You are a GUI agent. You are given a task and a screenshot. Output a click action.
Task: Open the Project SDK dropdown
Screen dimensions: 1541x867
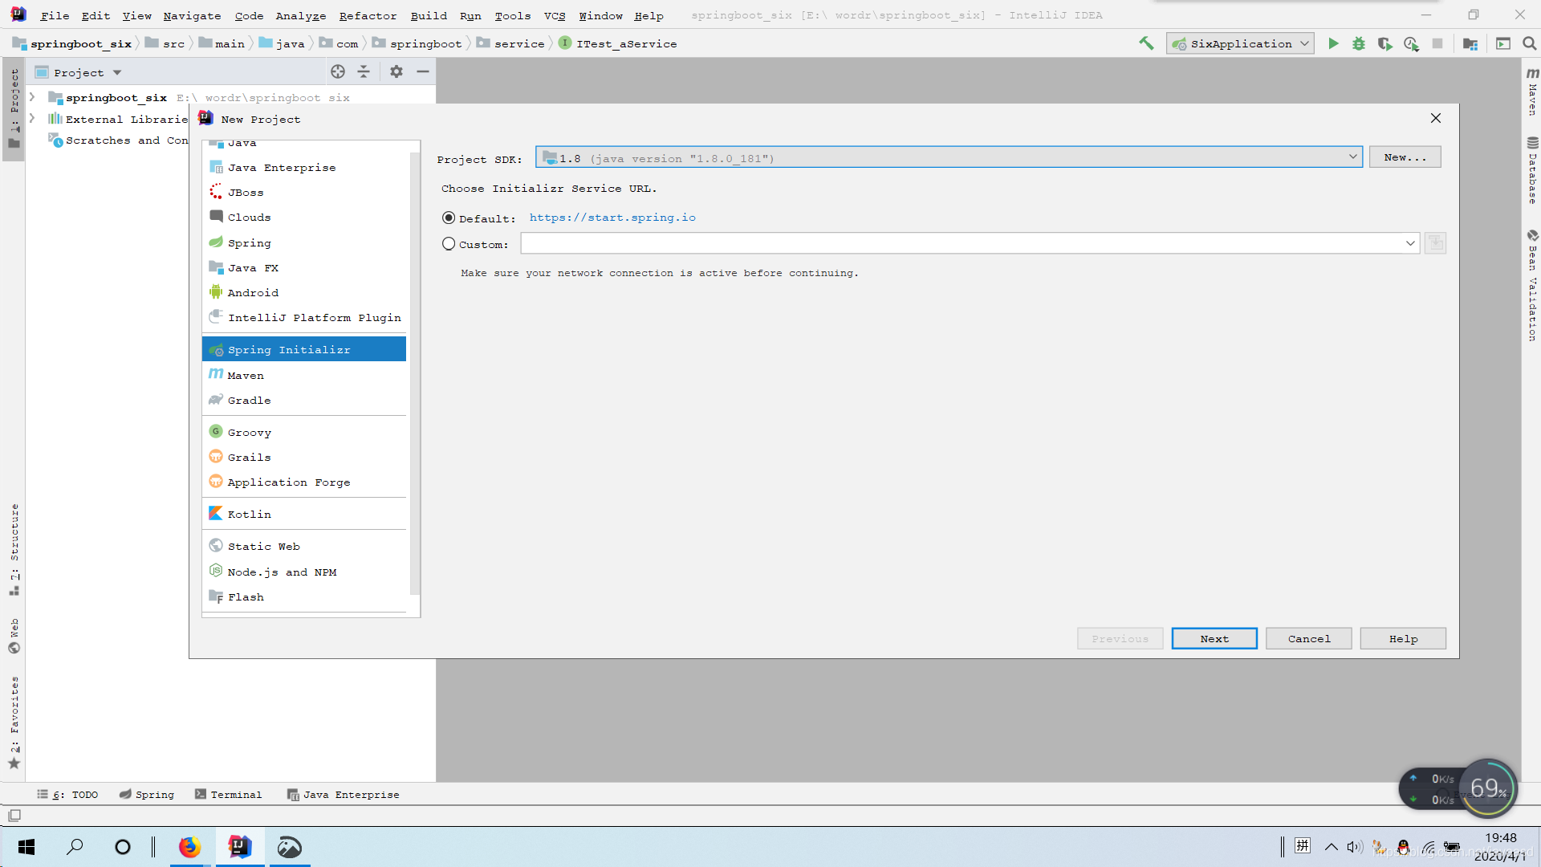[x=949, y=157]
